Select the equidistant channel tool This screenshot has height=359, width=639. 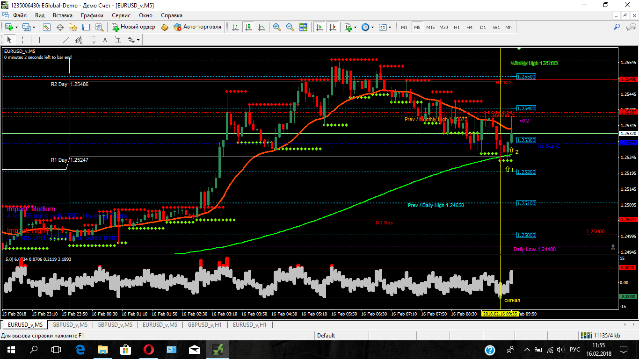[79, 40]
